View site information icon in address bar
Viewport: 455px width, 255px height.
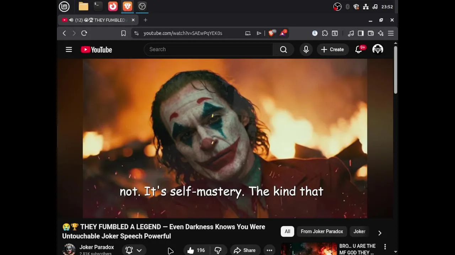(136, 33)
